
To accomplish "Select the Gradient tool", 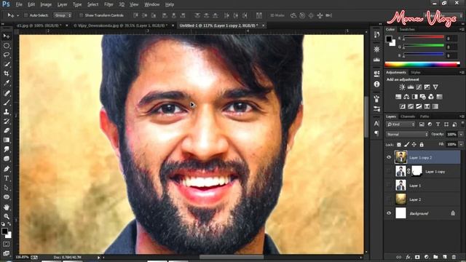I will point(7,140).
